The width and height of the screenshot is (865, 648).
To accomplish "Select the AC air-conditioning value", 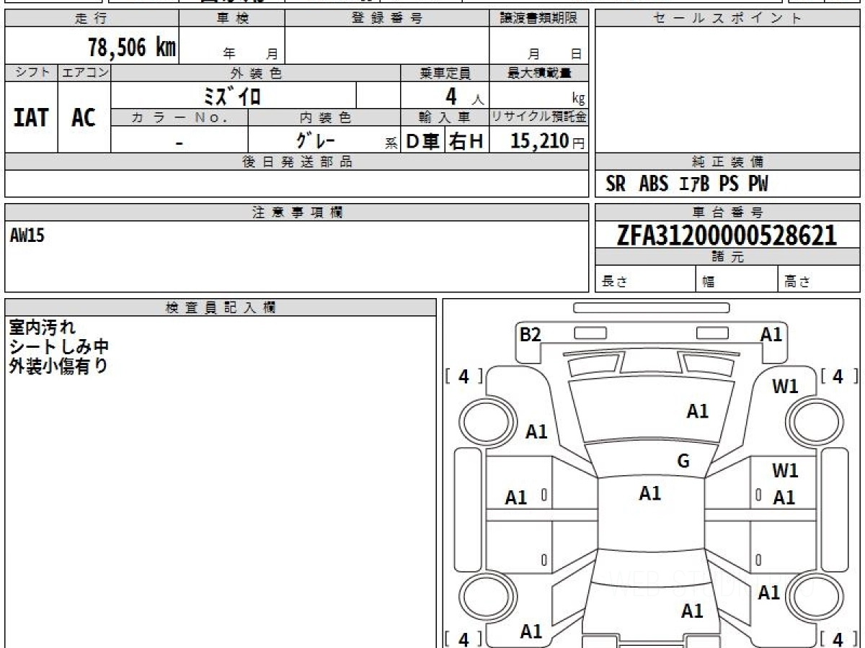I will (x=84, y=117).
